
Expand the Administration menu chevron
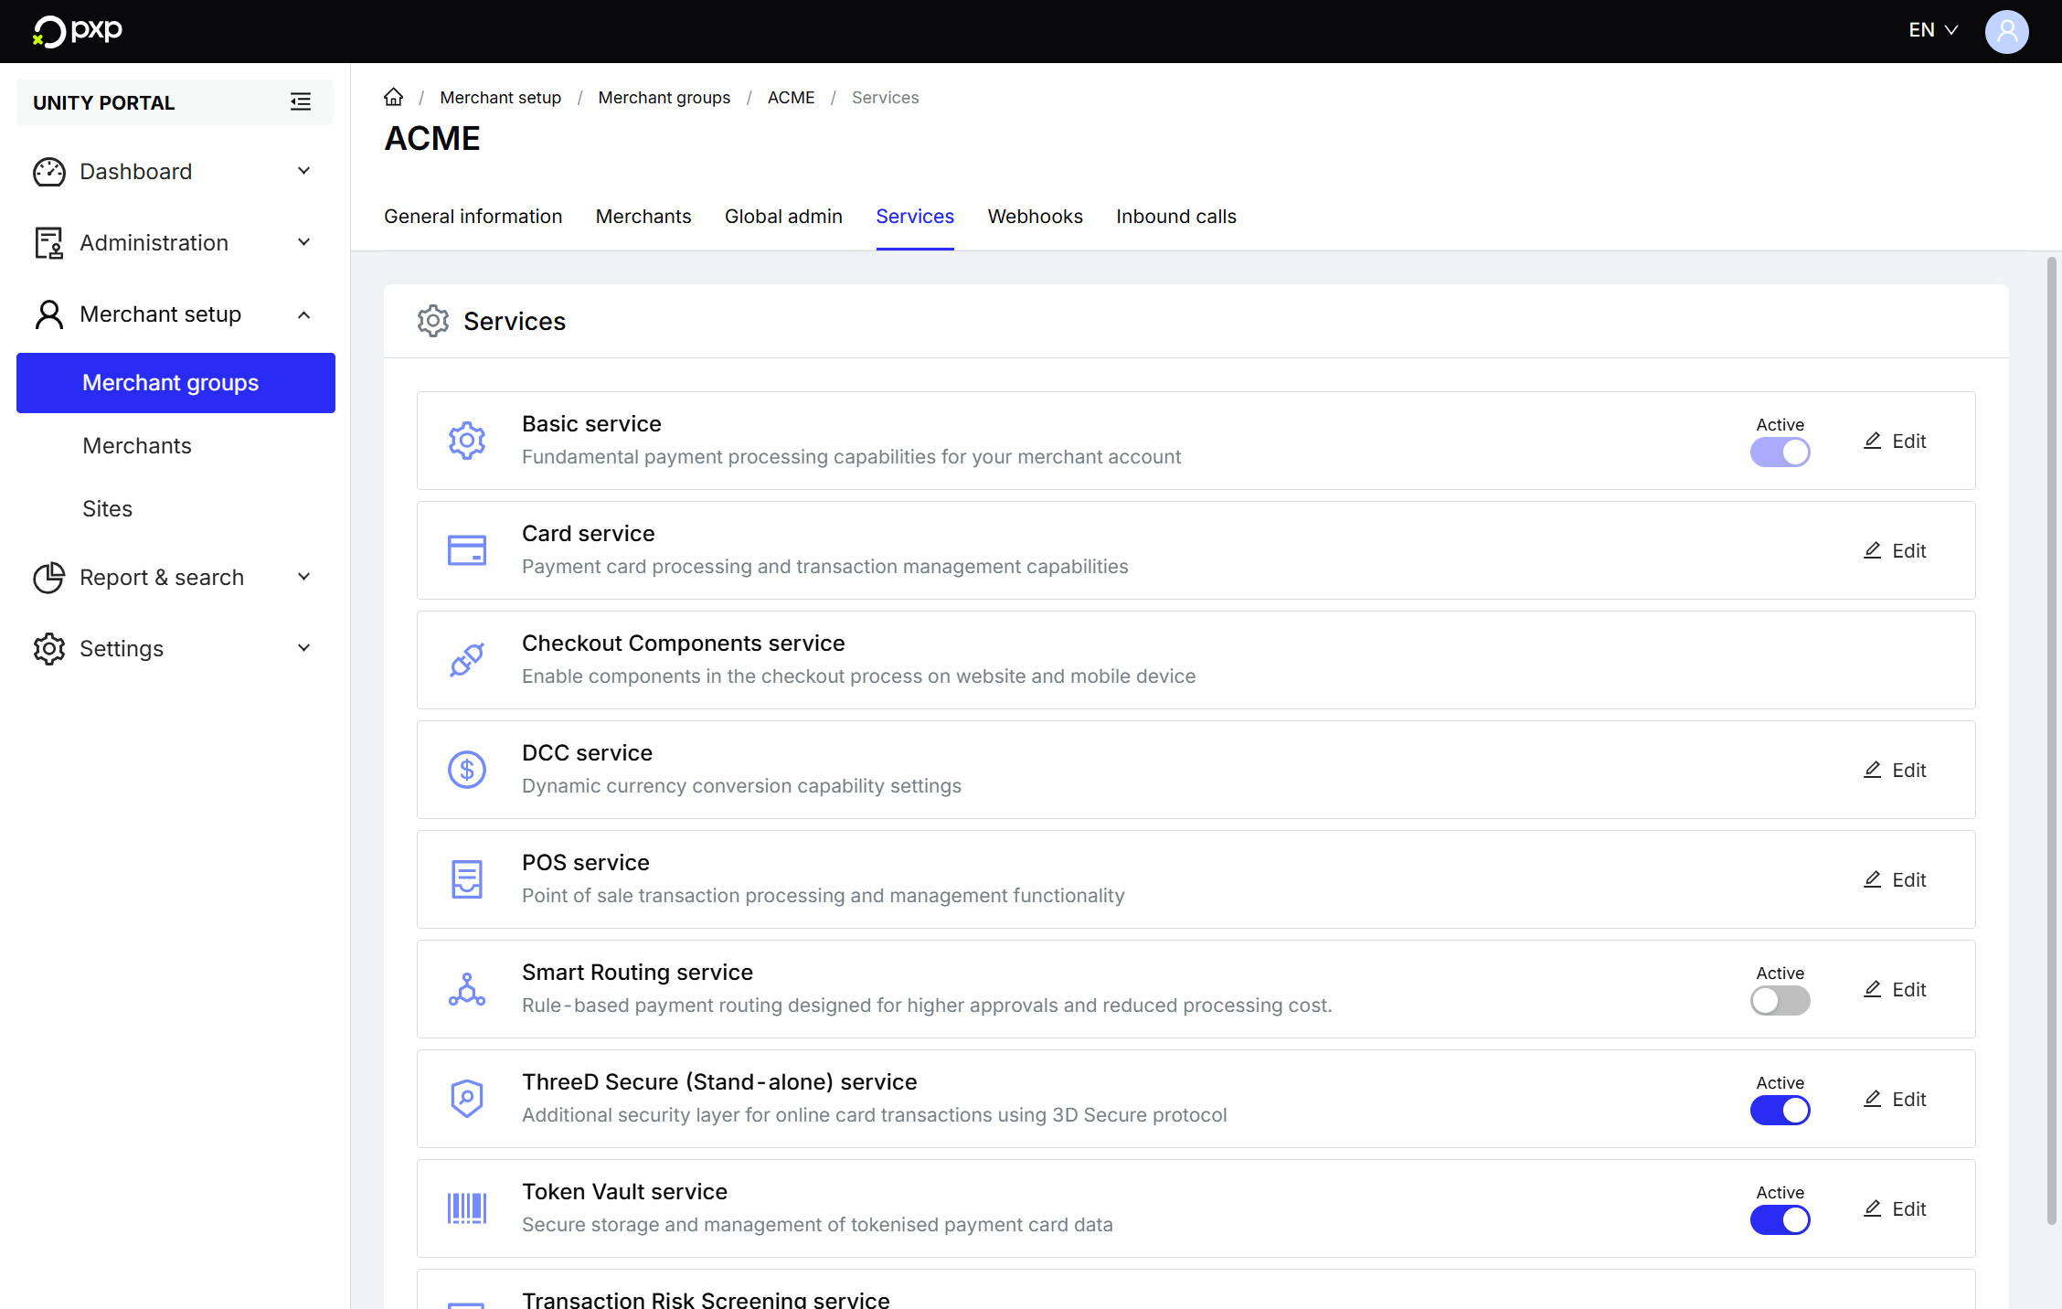point(304,242)
